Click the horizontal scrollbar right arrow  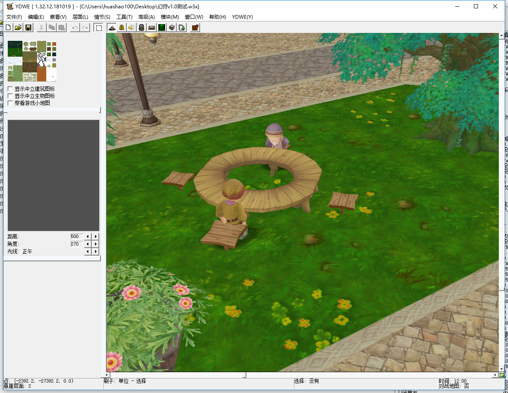pyautogui.click(x=495, y=375)
